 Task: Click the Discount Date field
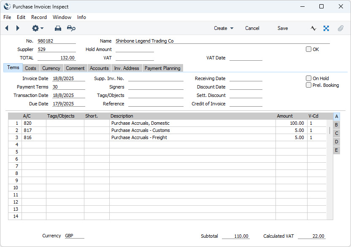coord(246,87)
